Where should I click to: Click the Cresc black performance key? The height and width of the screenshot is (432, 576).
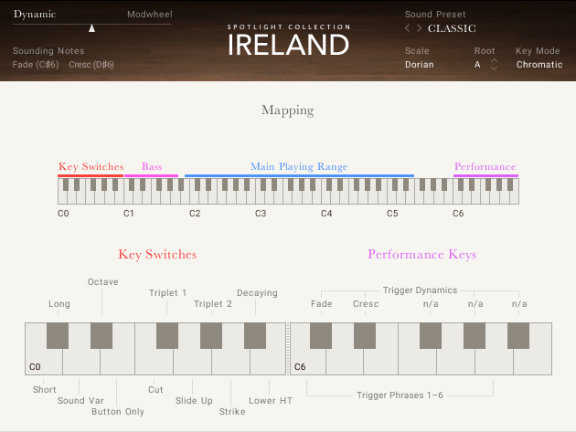365,335
